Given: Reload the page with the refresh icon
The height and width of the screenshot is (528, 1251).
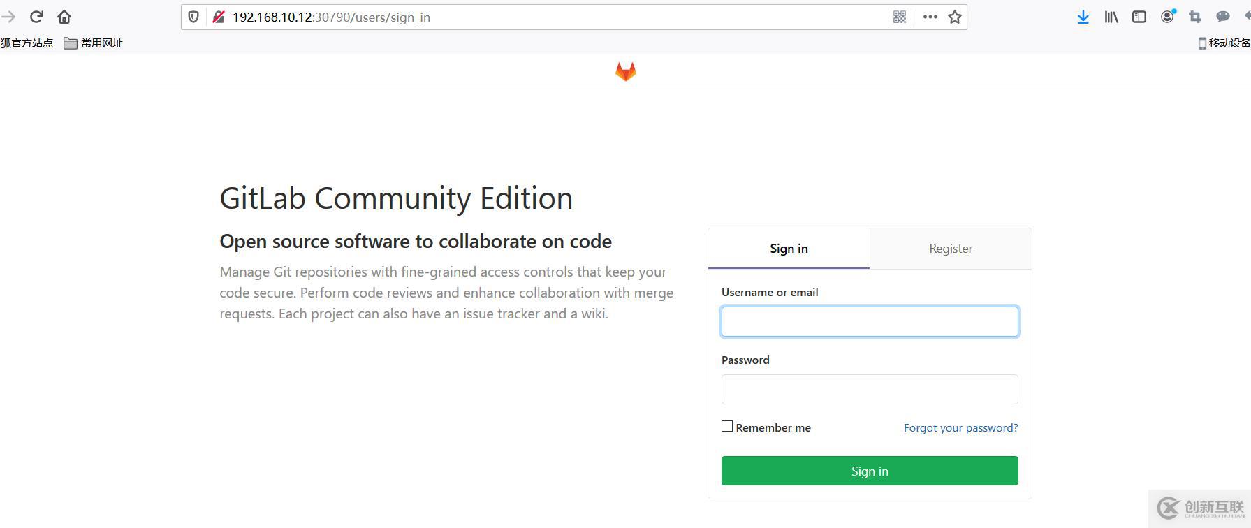Looking at the screenshot, I should coord(36,17).
